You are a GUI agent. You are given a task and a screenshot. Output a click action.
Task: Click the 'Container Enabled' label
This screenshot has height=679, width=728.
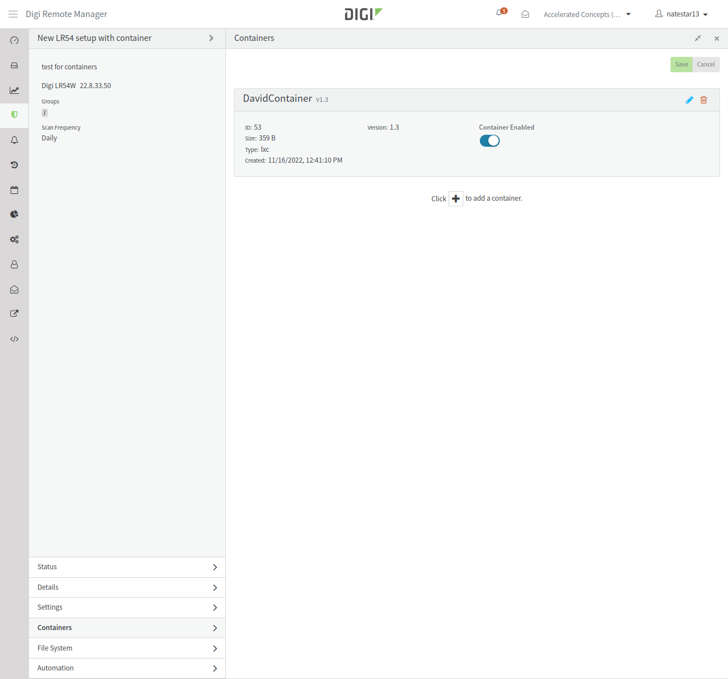pos(507,127)
